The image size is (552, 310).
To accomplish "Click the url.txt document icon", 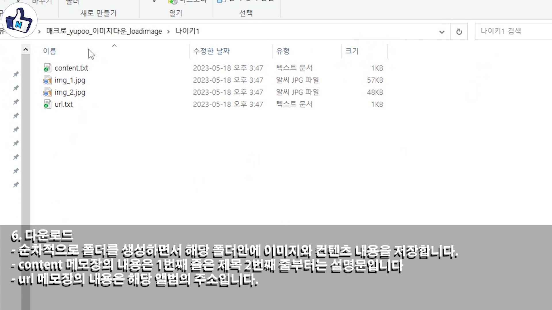I will (x=47, y=104).
